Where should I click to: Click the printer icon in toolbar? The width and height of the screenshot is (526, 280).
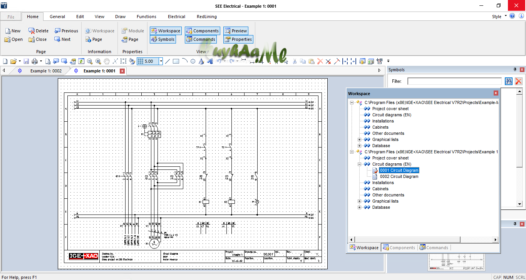35,61
